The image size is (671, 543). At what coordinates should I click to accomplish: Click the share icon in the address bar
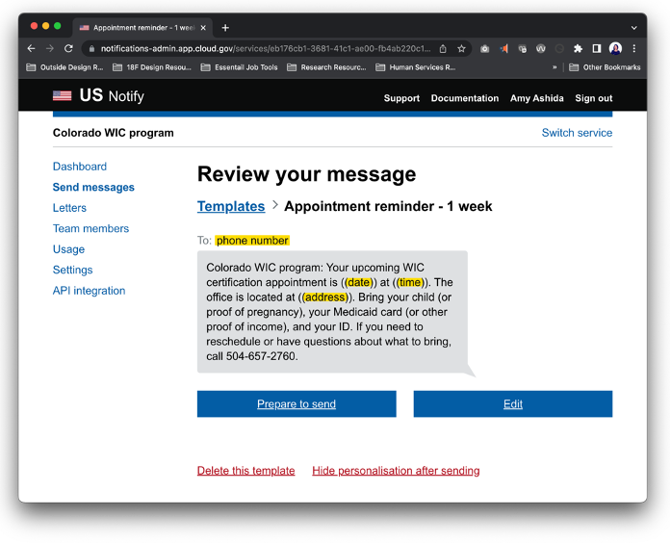click(x=443, y=49)
